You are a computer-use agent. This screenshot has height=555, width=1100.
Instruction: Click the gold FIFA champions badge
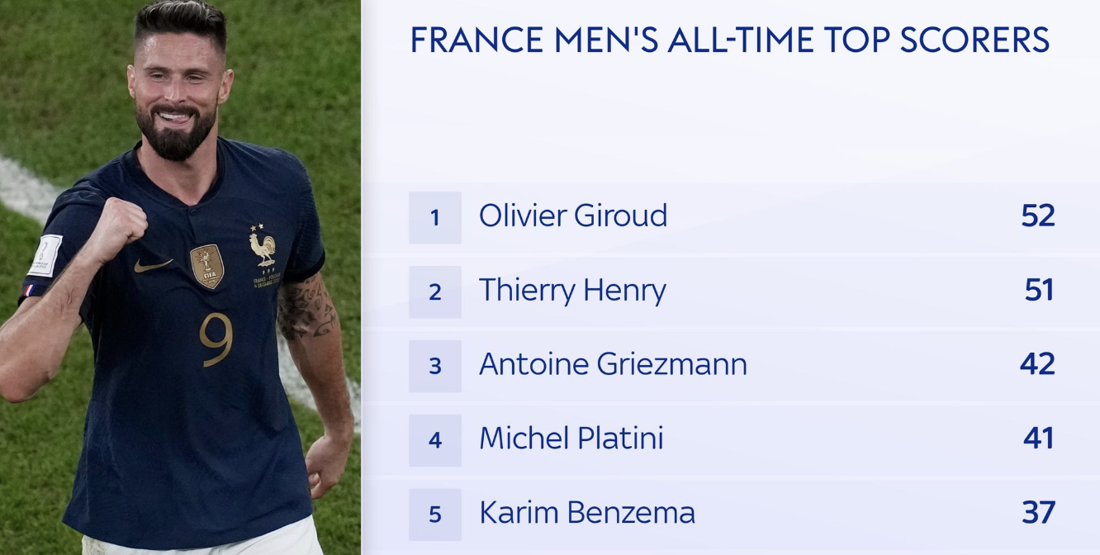[x=206, y=266]
